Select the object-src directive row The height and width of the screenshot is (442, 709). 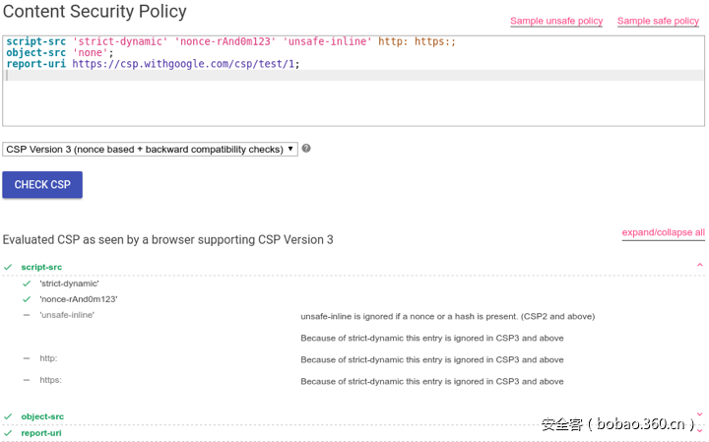[42, 416]
